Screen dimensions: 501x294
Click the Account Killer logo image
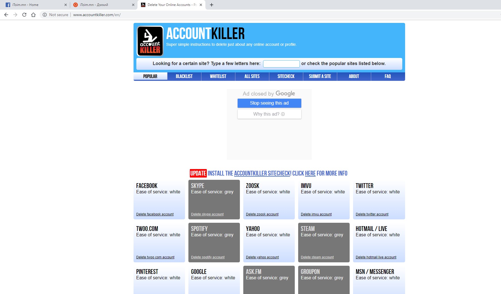pyautogui.click(x=150, y=41)
